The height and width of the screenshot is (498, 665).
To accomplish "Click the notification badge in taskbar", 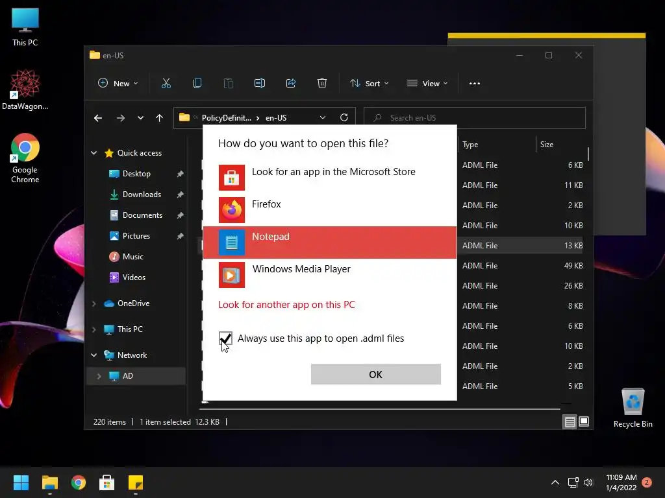I will 647,482.
